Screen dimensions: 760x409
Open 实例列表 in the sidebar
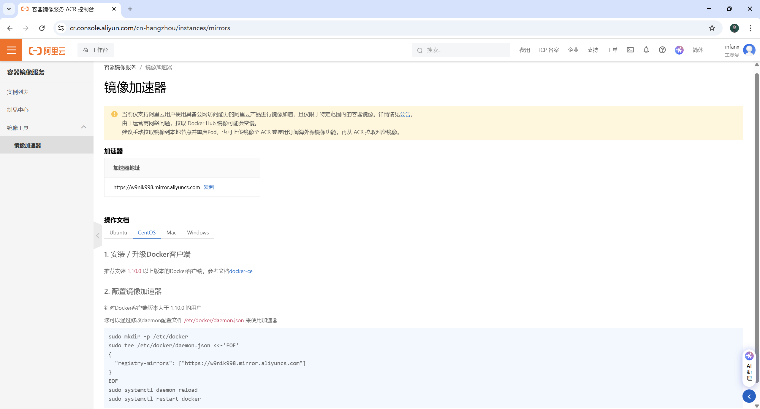click(x=18, y=92)
